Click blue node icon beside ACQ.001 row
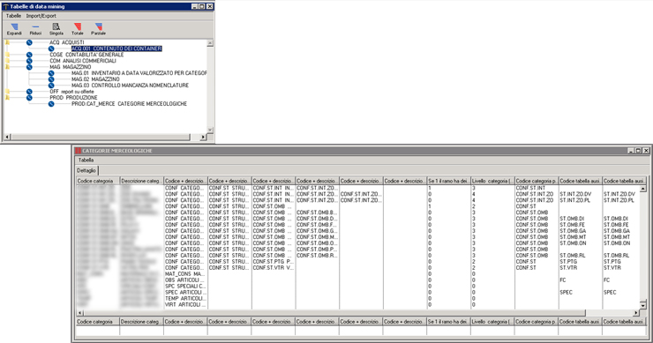The height and width of the screenshot is (343, 653). click(51, 48)
